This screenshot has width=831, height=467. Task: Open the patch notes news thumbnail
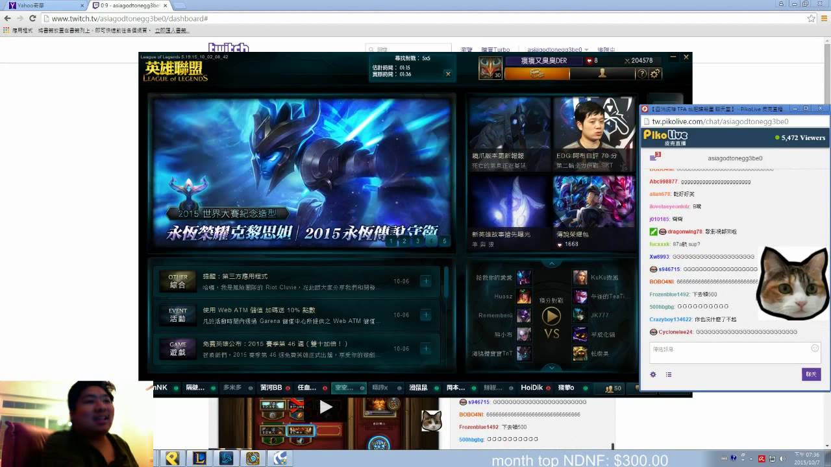point(510,134)
